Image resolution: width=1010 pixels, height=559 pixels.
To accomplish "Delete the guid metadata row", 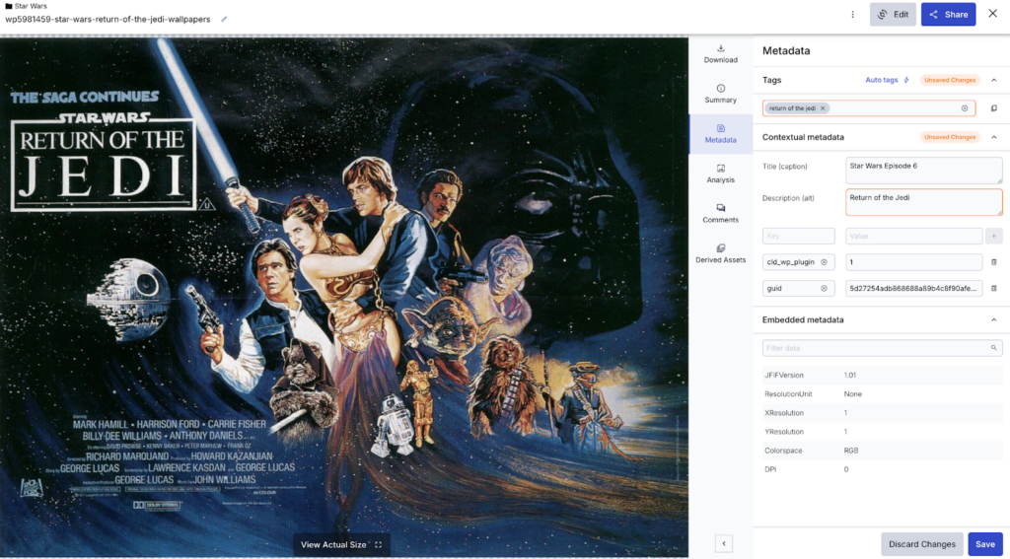I will [x=993, y=289].
